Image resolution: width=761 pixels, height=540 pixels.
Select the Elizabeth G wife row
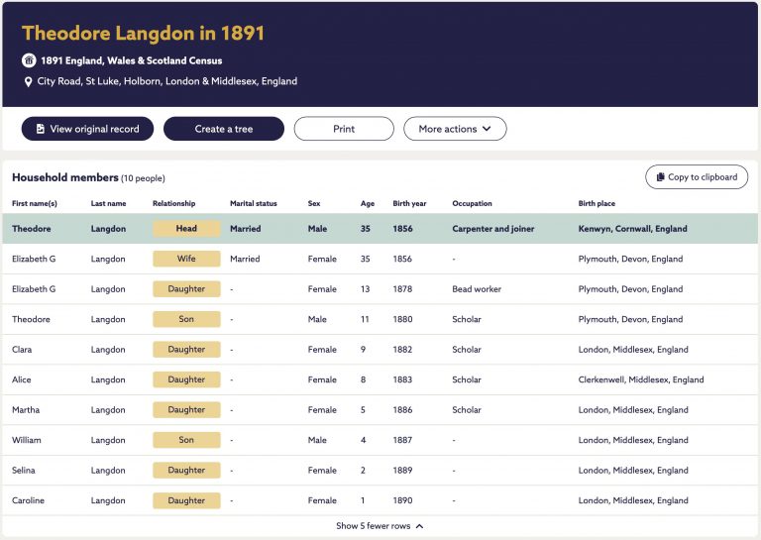tap(380, 259)
